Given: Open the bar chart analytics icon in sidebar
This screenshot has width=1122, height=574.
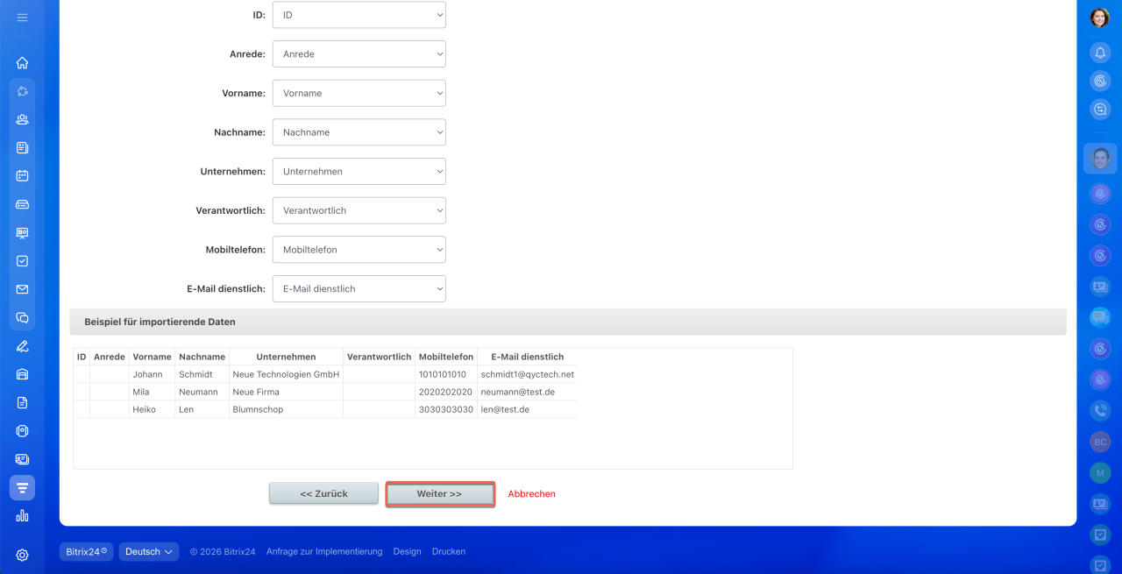Looking at the screenshot, I should (x=22, y=516).
